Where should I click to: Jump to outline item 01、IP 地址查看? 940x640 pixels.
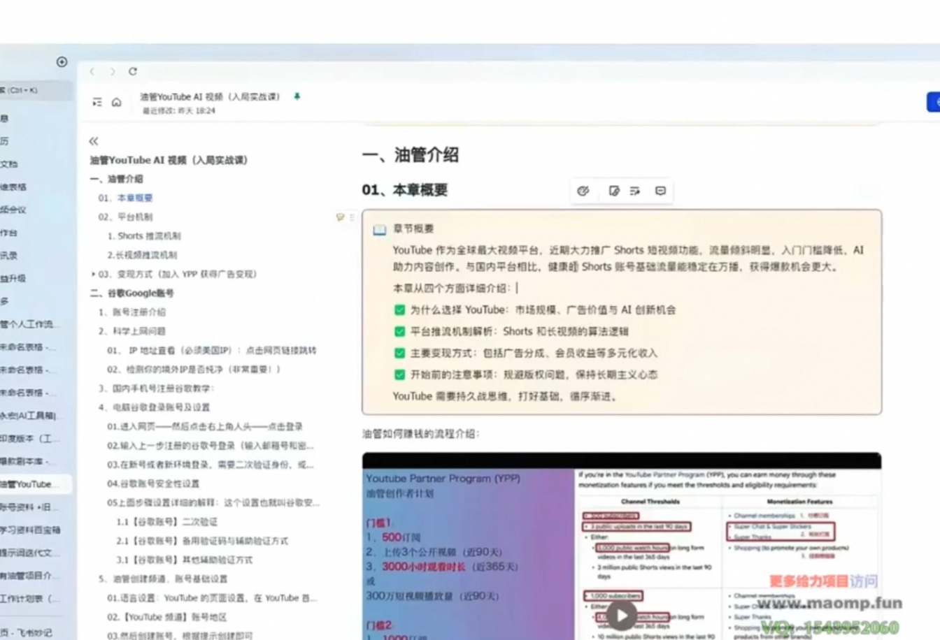(212, 350)
